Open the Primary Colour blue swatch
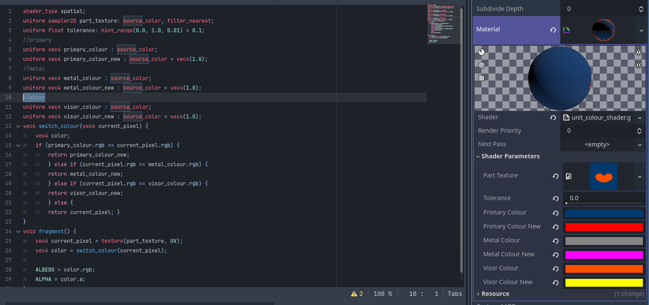649x305 pixels. (604, 213)
